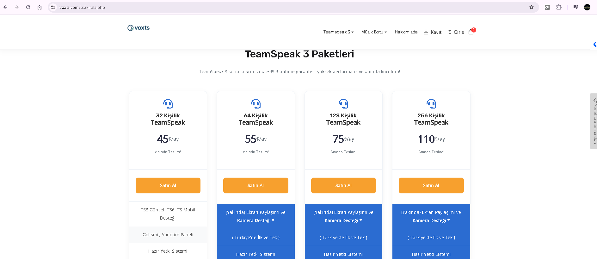This screenshot has height=259, width=597.
Task: Buy the 256 Kişilik package with Satın Al
Action: pyautogui.click(x=431, y=185)
